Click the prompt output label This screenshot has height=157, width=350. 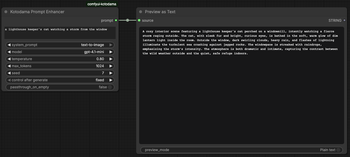pos(107,21)
